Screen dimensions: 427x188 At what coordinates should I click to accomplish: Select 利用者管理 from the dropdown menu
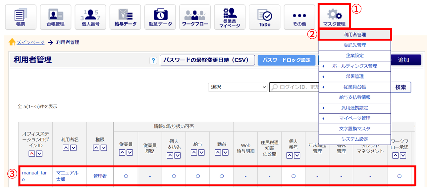[354, 34]
